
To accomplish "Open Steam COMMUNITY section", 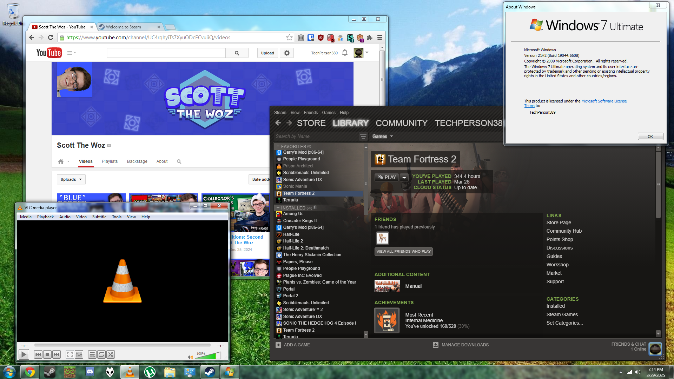I will coord(402,123).
